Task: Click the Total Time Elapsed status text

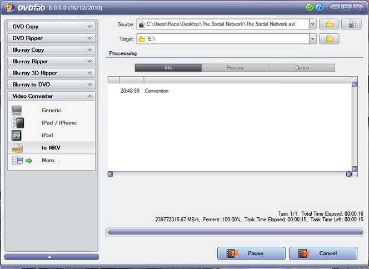Action: pyautogui.click(x=332, y=214)
